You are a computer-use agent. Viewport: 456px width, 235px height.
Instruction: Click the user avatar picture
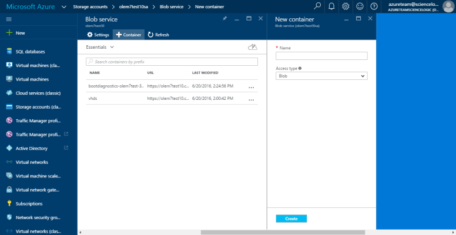click(x=448, y=6)
